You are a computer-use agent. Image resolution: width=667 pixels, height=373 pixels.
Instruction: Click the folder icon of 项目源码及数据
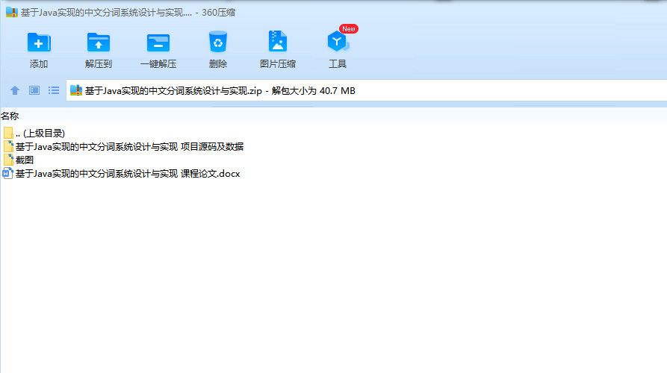click(8, 146)
